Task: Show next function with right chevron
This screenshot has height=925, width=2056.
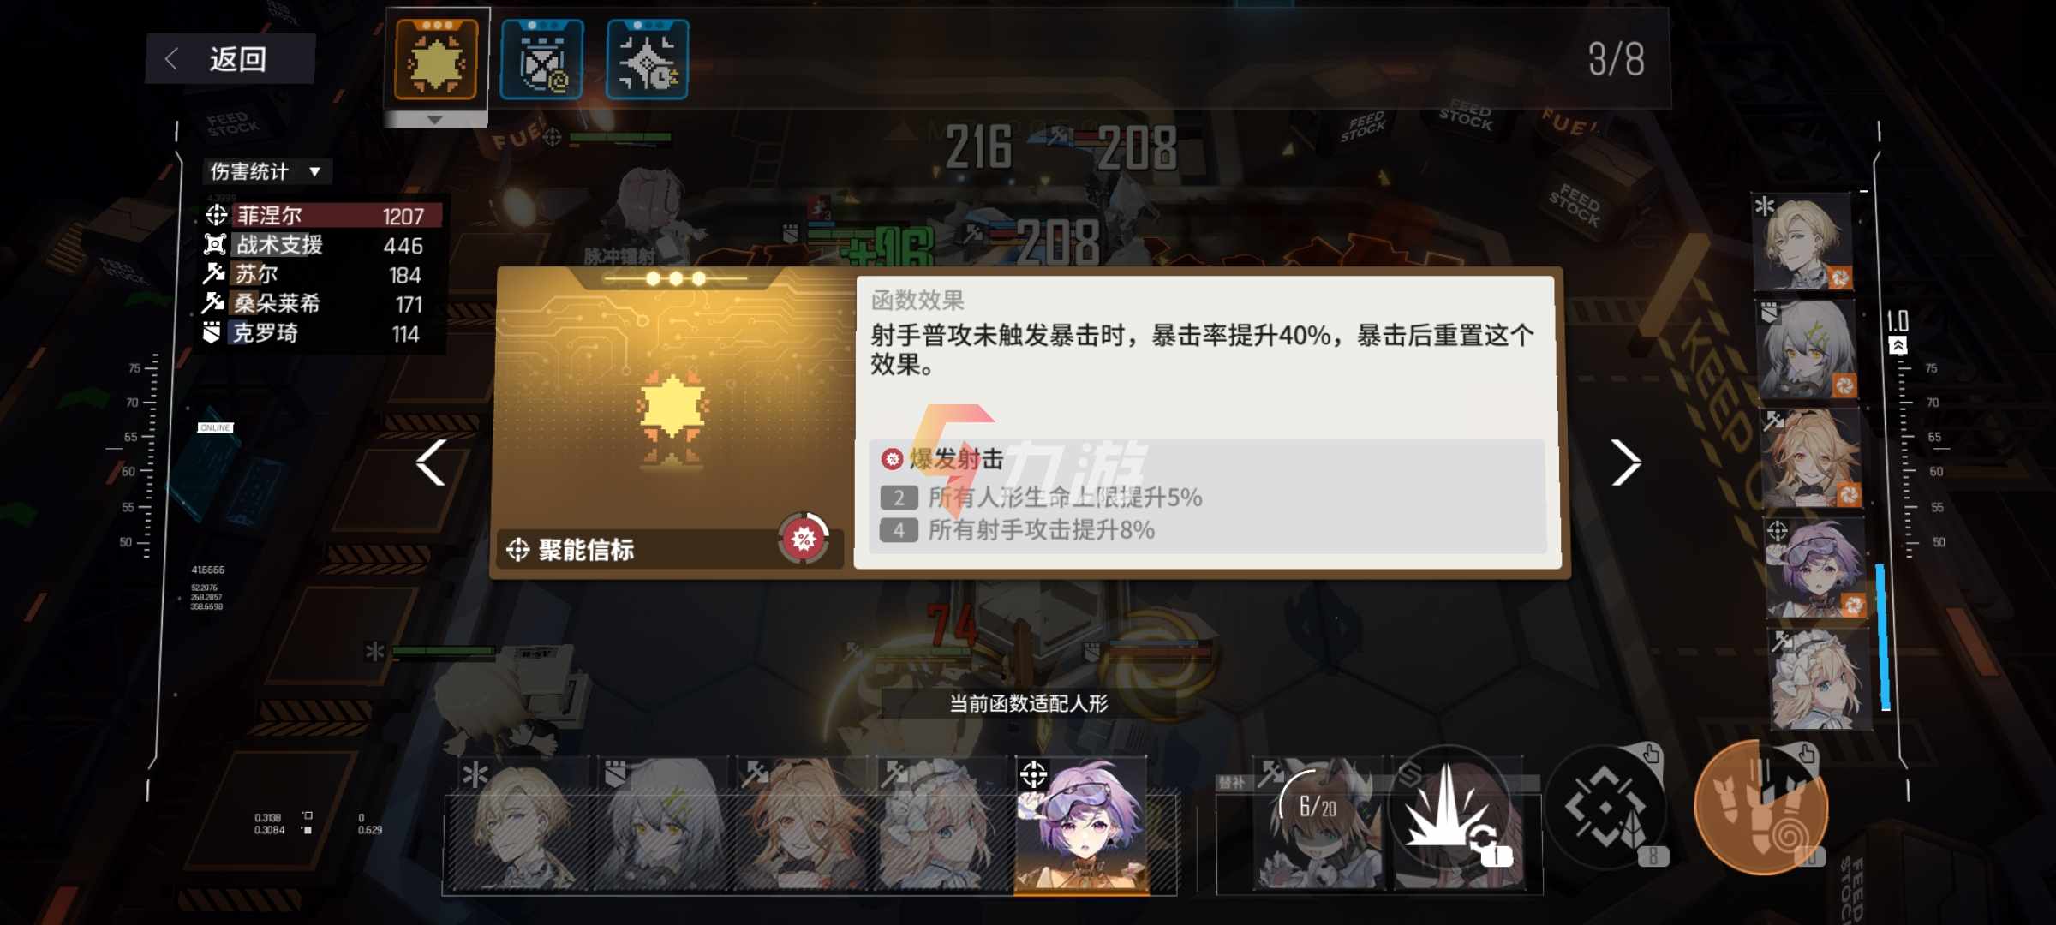Action: click(1624, 462)
